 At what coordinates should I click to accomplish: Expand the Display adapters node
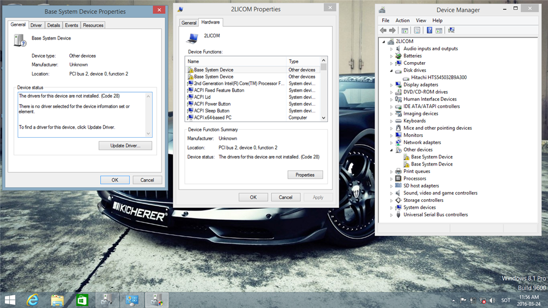391,85
